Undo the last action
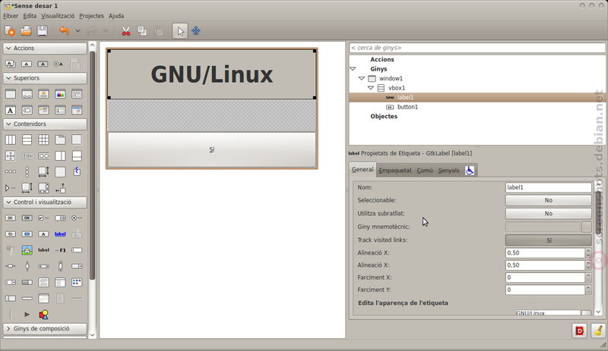 coord(64,31)
